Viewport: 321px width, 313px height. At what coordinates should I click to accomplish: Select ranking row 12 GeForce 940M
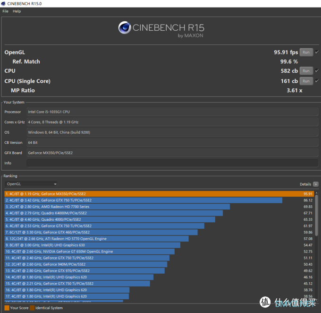pos(159,264)
